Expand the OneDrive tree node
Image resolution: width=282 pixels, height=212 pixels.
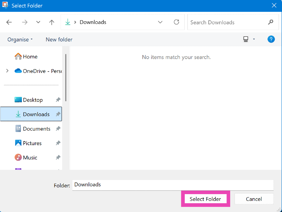coord(7,71)
